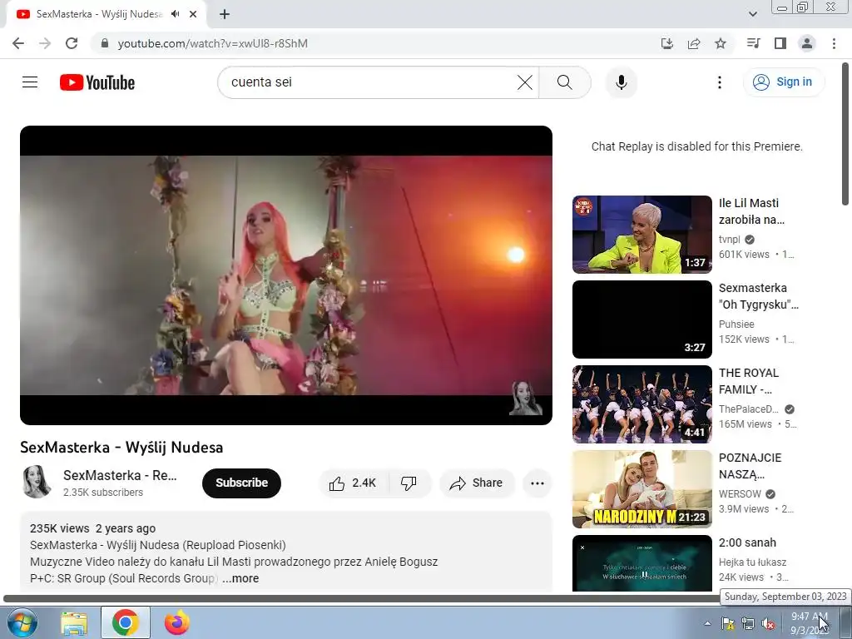Open Sexmasterka Oh Tygrysku video title
Screen dimensions: 852x639
(x=759, y=296)
